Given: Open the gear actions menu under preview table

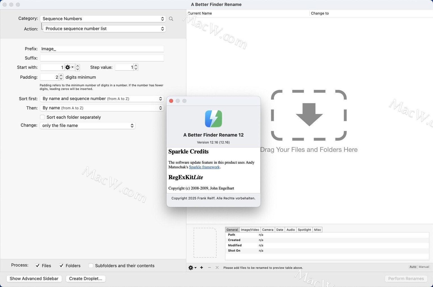Looking at the screenshot, I should 192,268.
